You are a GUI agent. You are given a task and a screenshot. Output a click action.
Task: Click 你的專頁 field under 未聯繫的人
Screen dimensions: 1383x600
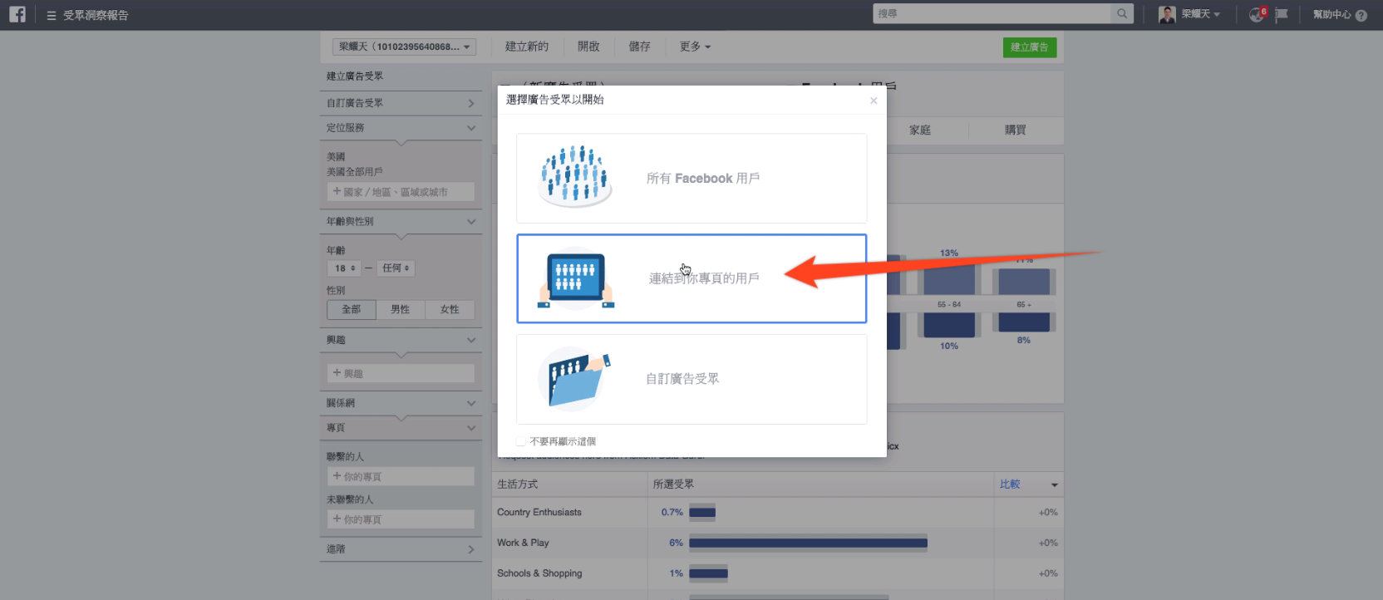click(x=401, y=519)
